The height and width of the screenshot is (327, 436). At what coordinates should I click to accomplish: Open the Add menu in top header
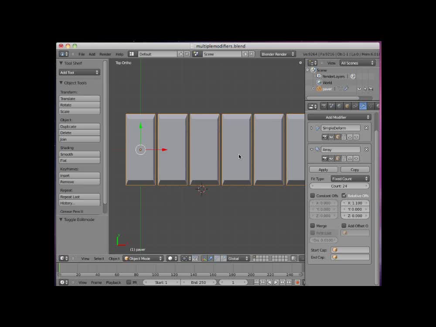pos(92,54)
